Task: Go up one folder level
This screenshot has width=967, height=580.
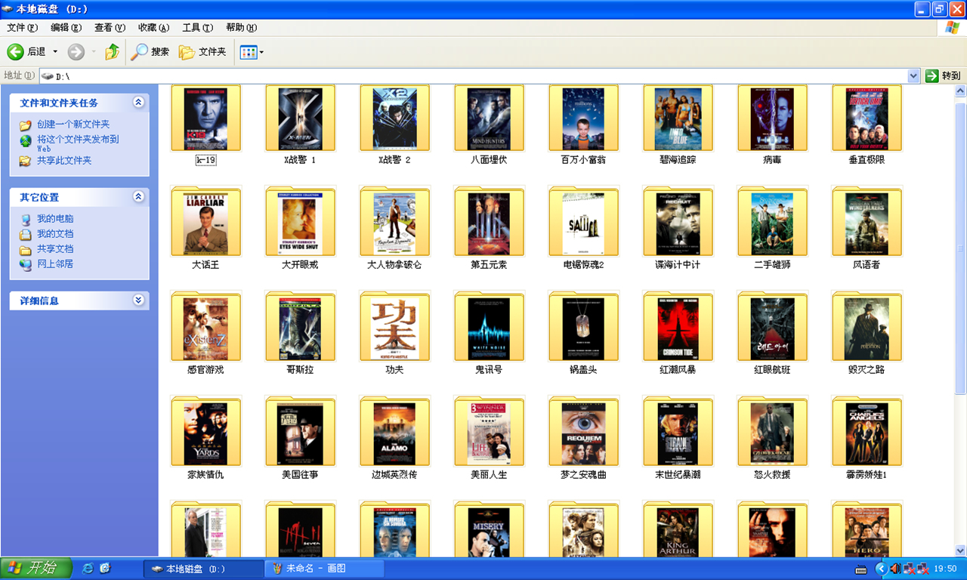Action: coord(112,52)
